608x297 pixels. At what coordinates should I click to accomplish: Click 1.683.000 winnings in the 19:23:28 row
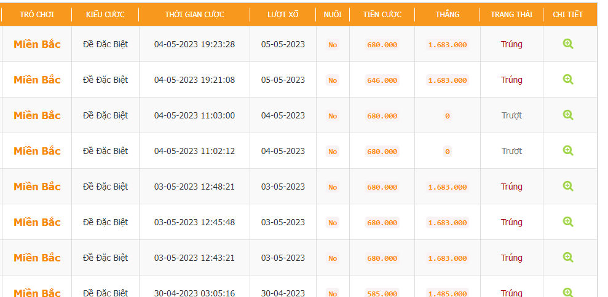pyautogui.click(x=447, y=45)
